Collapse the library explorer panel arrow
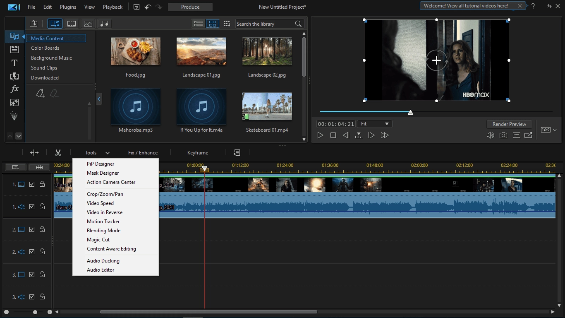Screen dimensions: 565x318 tap(99, 99)
